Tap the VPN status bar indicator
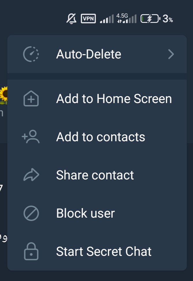The height and width of the screenshot is (281, 193). 88,19
